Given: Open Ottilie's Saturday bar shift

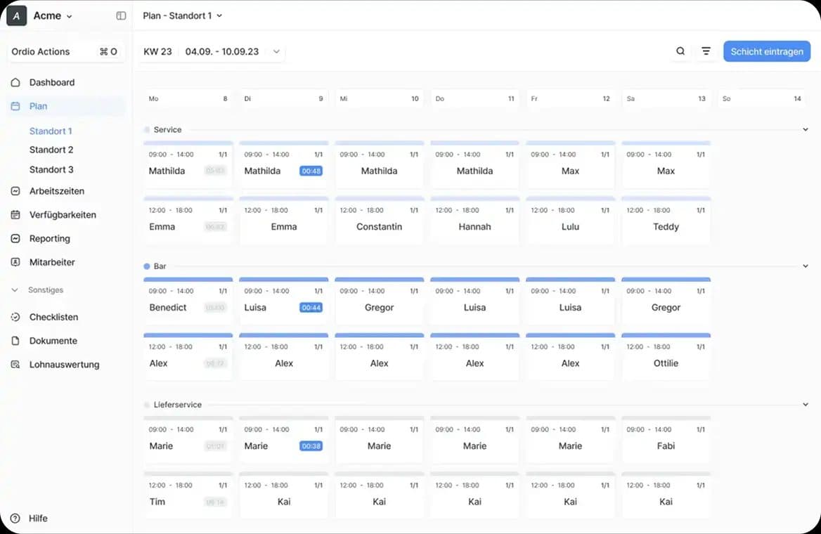Looking at the screenshot, I should tap(666, 357).
